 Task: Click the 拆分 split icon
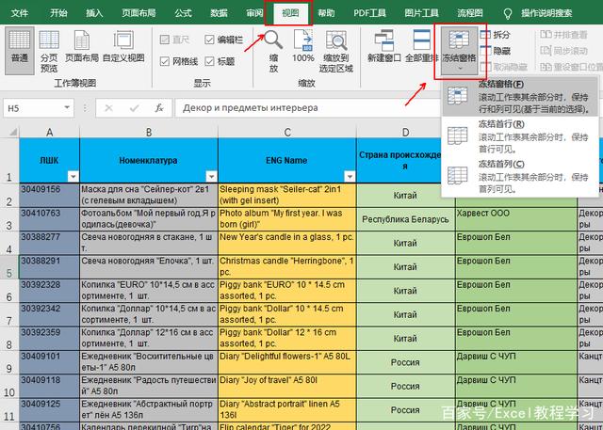(x=486, y=35)
